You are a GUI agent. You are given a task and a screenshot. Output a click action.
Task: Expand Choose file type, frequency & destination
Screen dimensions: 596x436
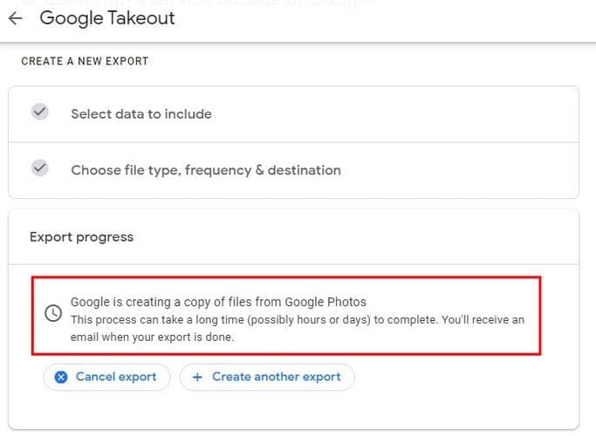[293, 170]
